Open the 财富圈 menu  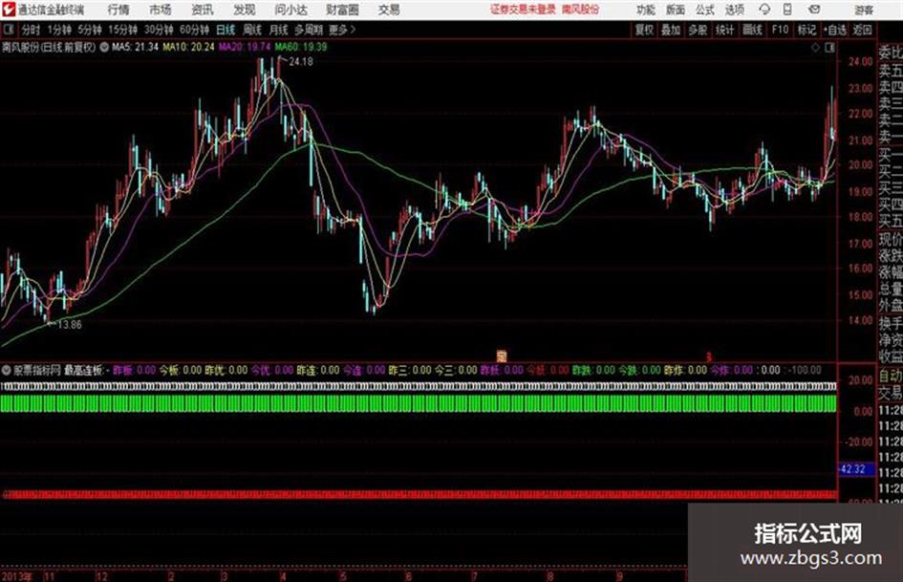[342, 10]
